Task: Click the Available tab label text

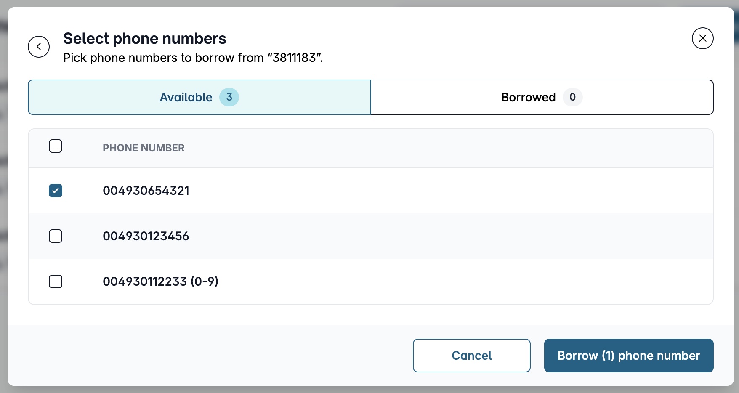Action: [186, 97]
